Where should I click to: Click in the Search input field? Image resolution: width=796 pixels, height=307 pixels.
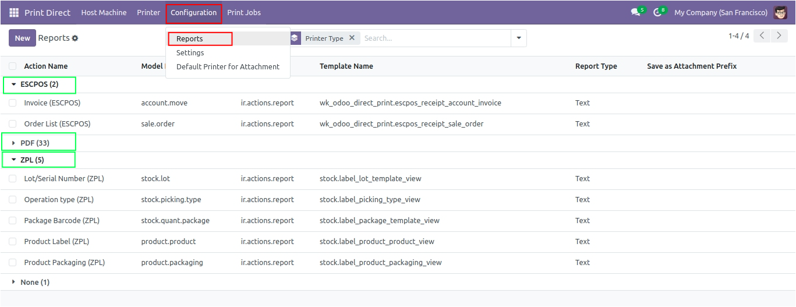click(x=434, y=38)
